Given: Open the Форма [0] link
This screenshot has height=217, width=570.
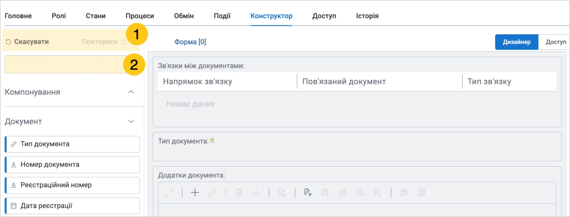Looking at the screenshot, I should (x=190, y=42).
